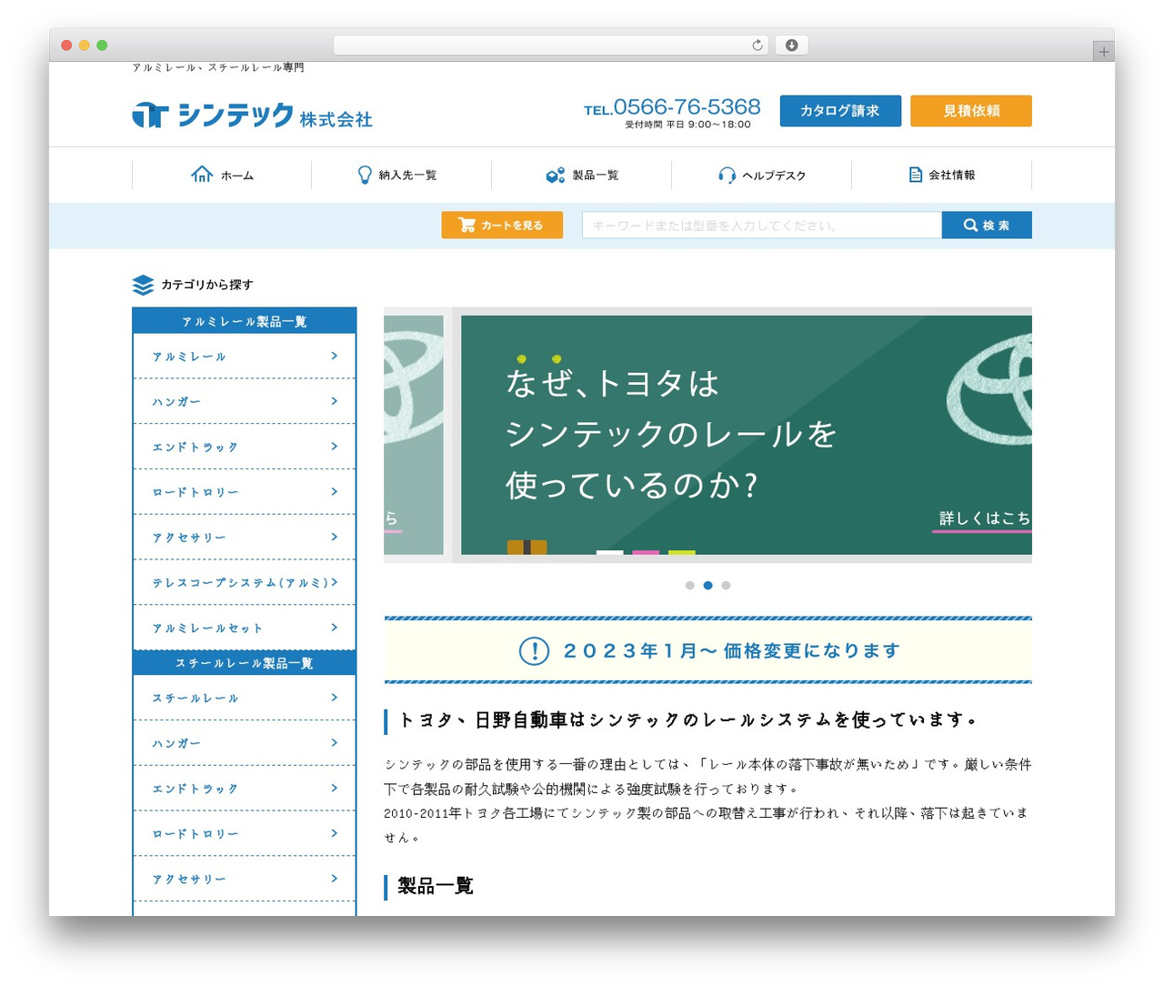Open アクセサリー under スチールレール製品一覧
This screenshot has width=1164, height=986.
tap(245, 879)
